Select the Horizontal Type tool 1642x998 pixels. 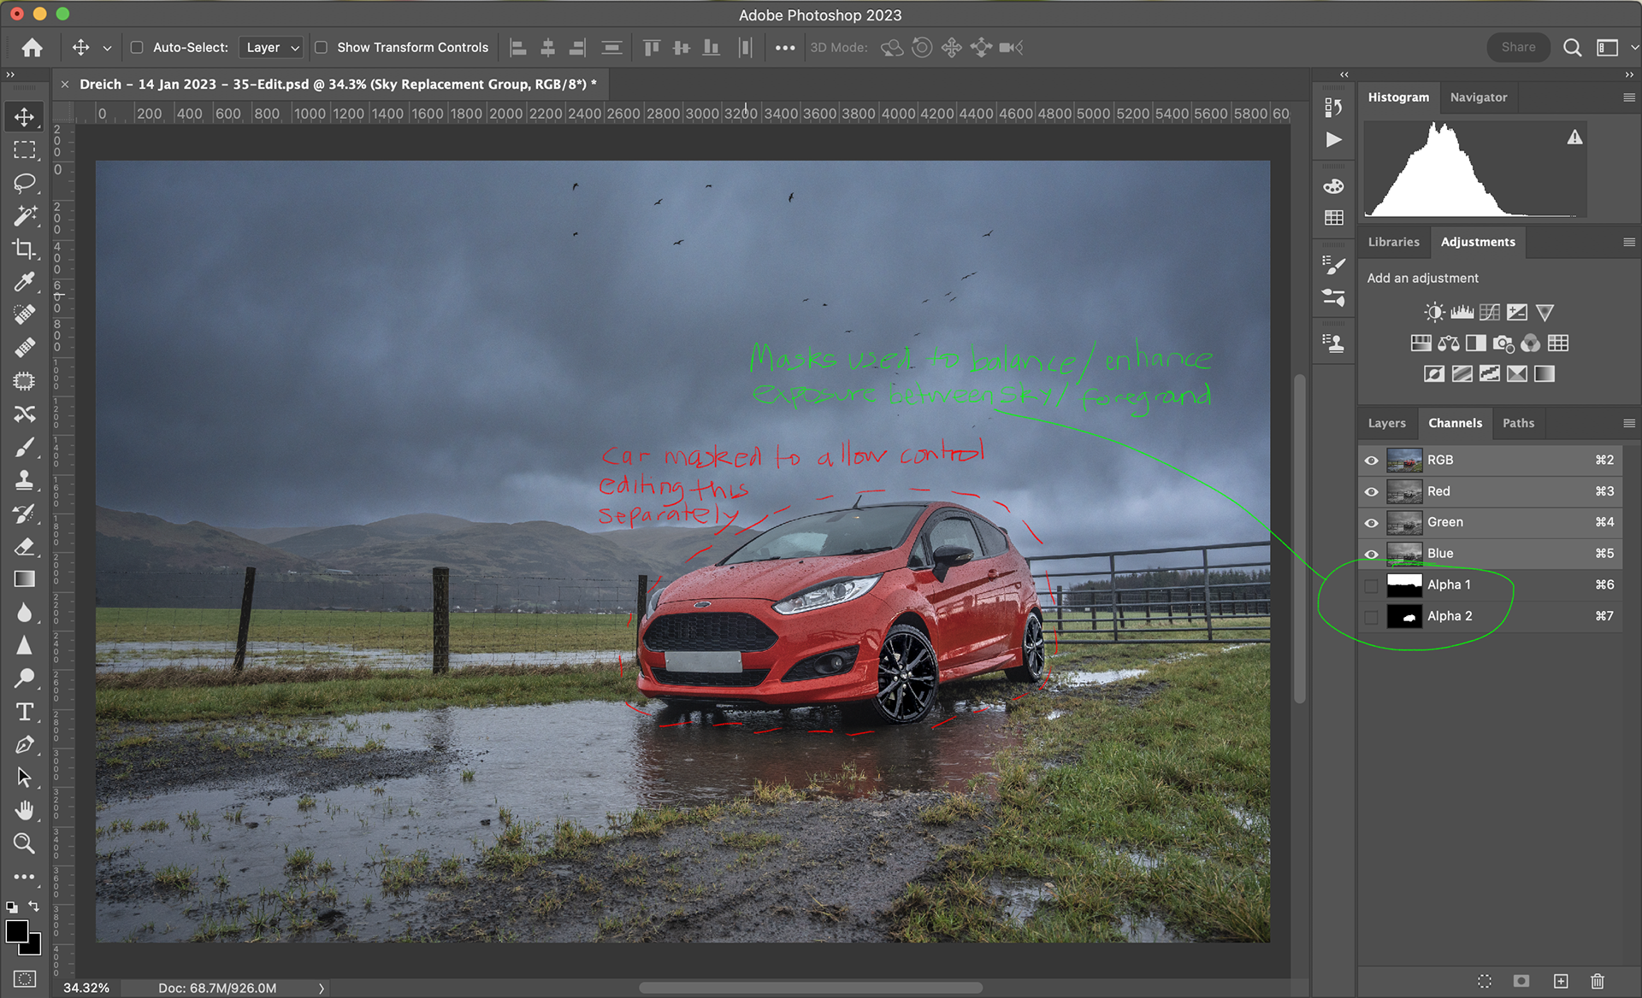click(x=25, y=712)
